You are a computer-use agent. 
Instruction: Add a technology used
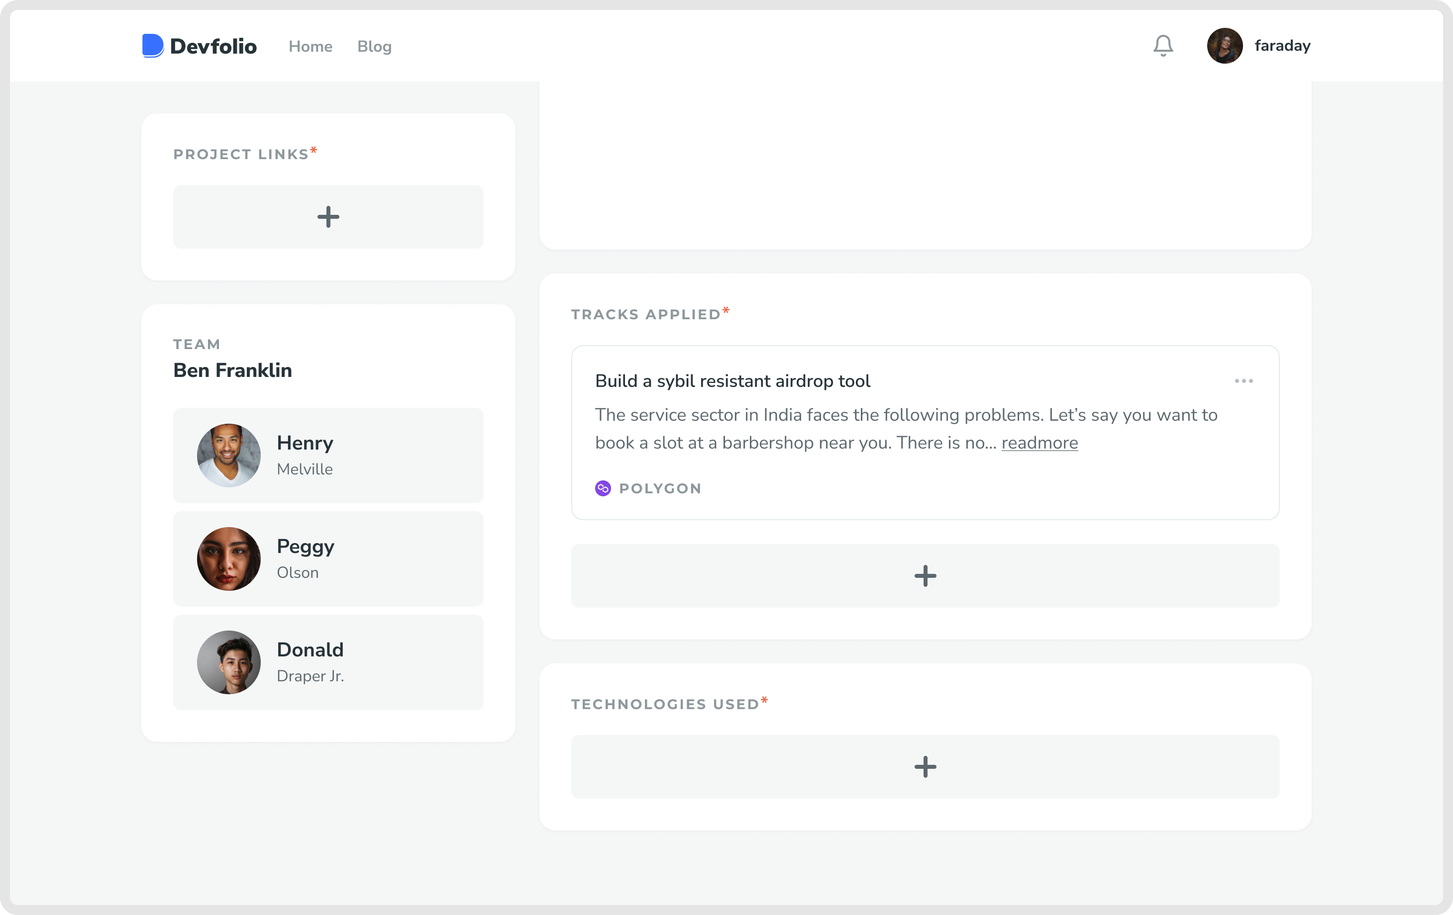click(925, 767)
